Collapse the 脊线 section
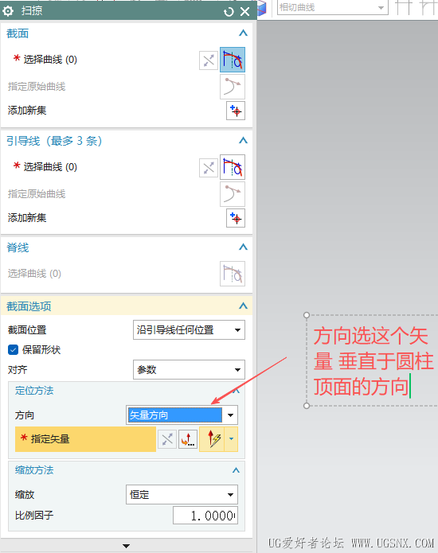Viewport: 438px width, 553px height. coord(243,247)
